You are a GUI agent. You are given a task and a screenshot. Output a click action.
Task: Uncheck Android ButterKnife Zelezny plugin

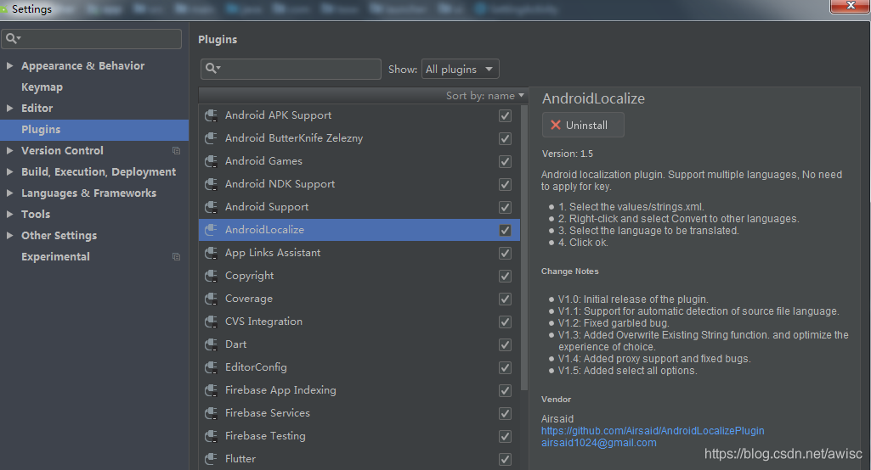tap(505, 139)
